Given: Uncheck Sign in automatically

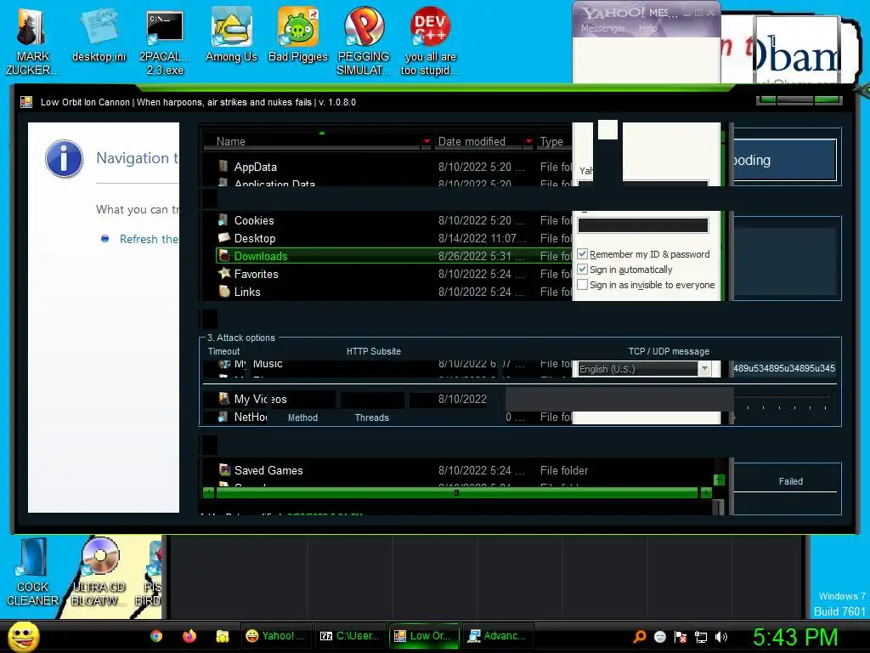Looking at the screenshot, I should 582,270.
